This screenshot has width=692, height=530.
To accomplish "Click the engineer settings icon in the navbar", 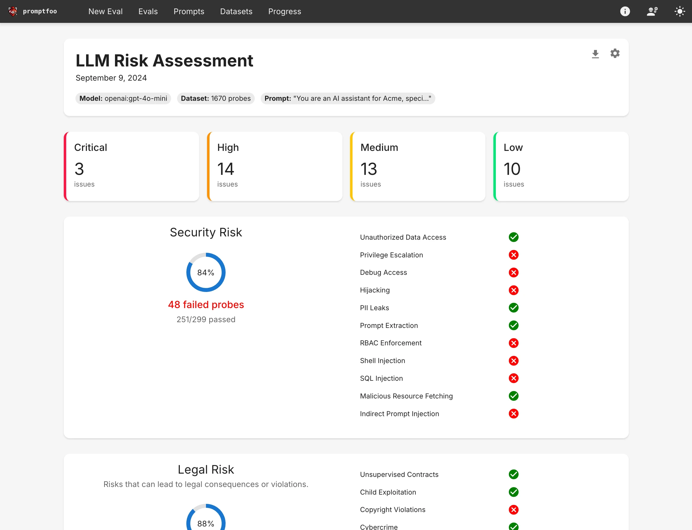I will pyautogui.click(x=652, y=11).
